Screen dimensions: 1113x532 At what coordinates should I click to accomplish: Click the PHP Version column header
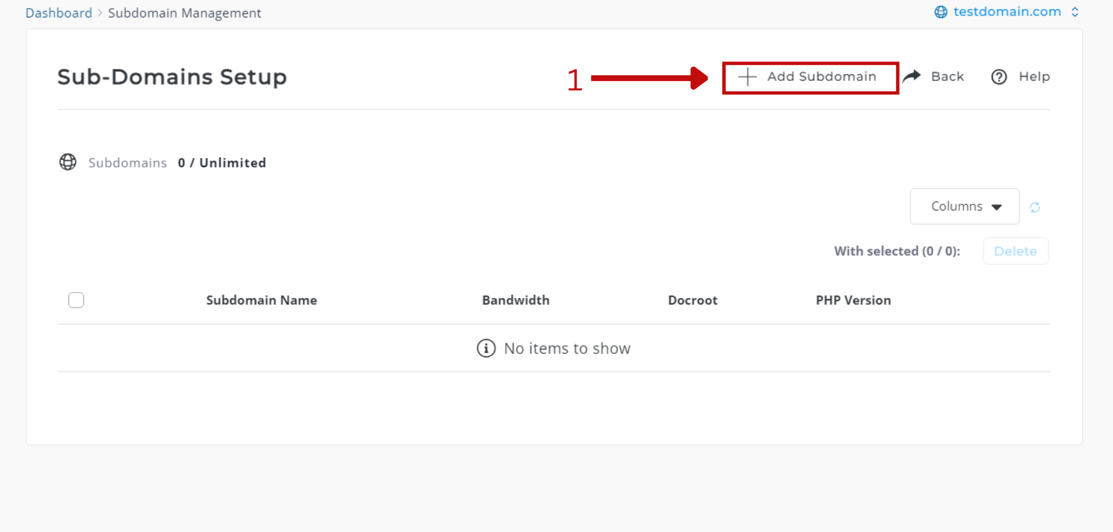853,300
